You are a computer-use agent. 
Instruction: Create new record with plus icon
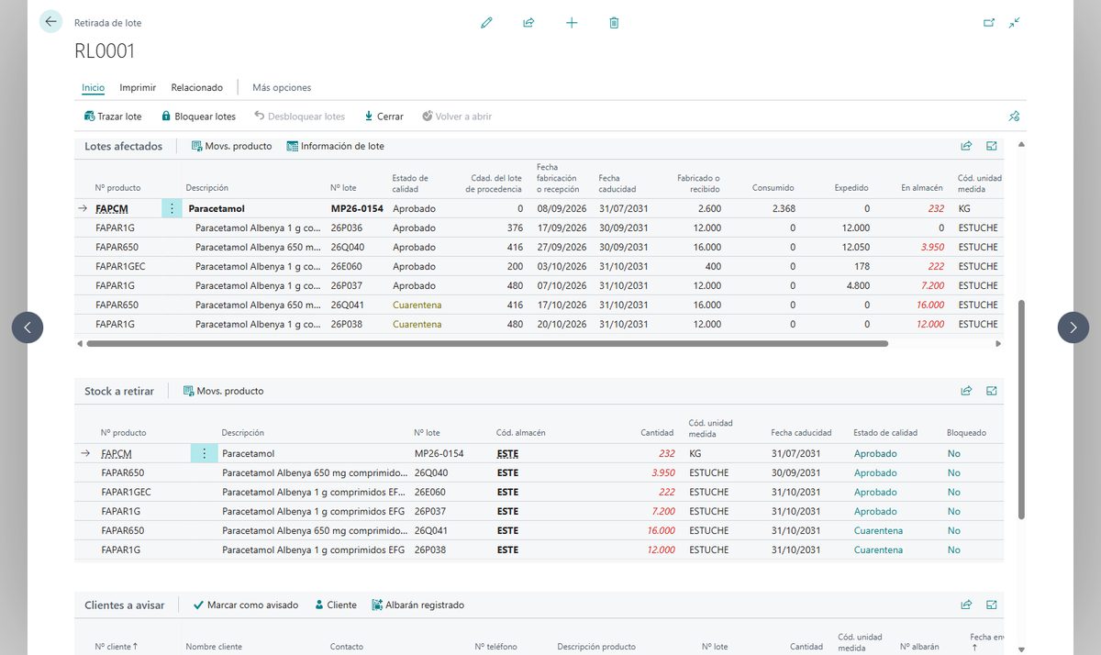(x=572, y=23)
